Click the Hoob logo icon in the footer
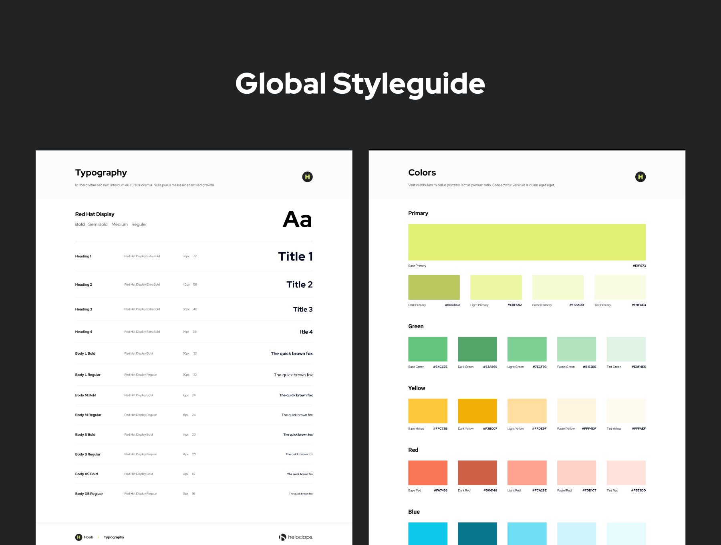Screen dimensions: 721x545 point(79,537)
